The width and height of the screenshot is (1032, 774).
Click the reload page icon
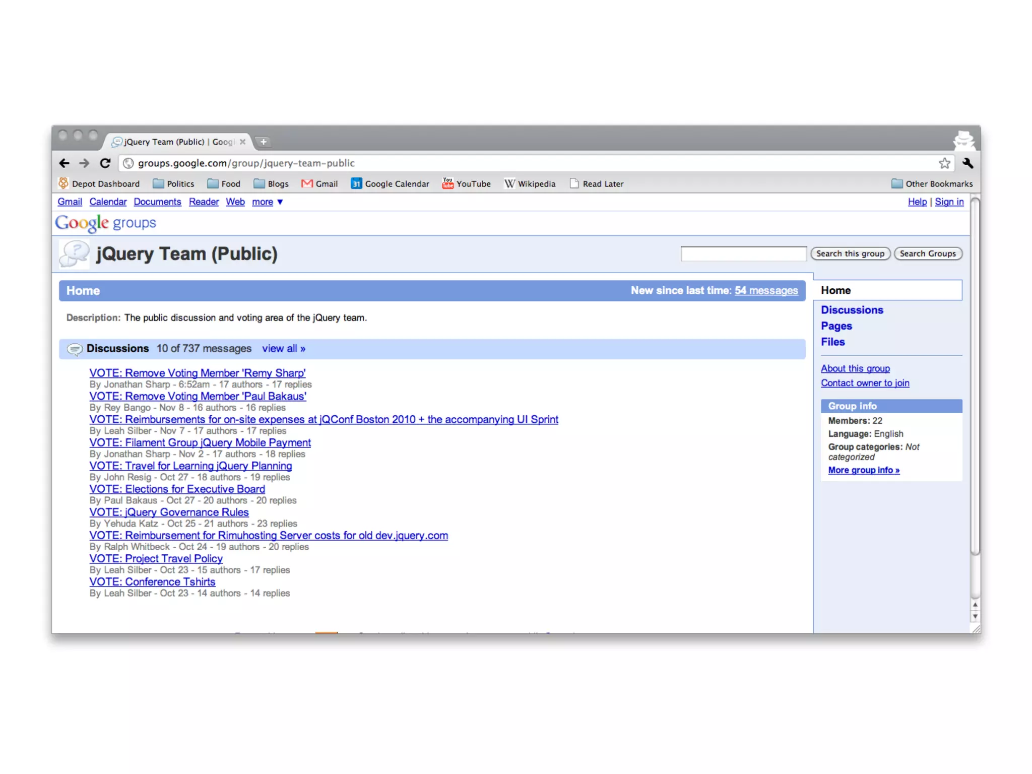tap(105, 163)
